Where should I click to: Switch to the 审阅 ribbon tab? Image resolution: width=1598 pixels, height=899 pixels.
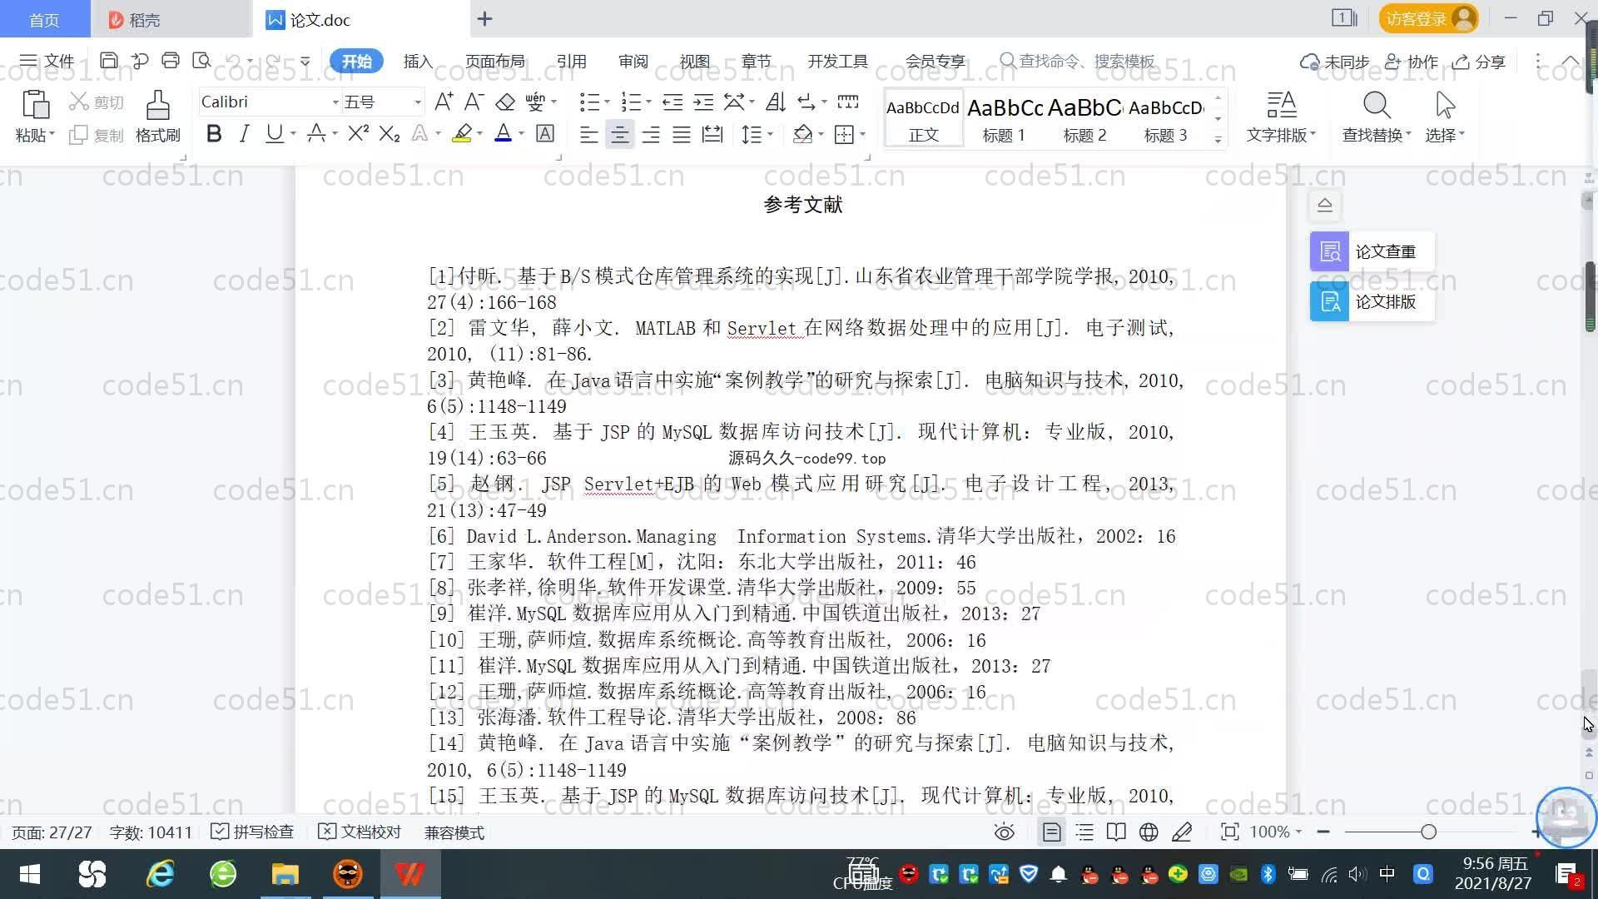(633, 62)
